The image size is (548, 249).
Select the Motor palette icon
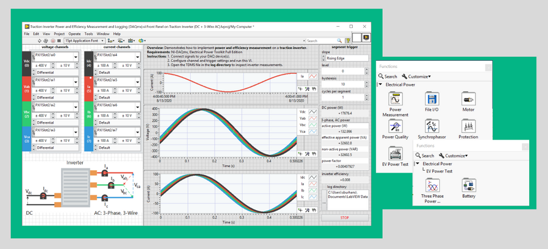tap(468, 100)
